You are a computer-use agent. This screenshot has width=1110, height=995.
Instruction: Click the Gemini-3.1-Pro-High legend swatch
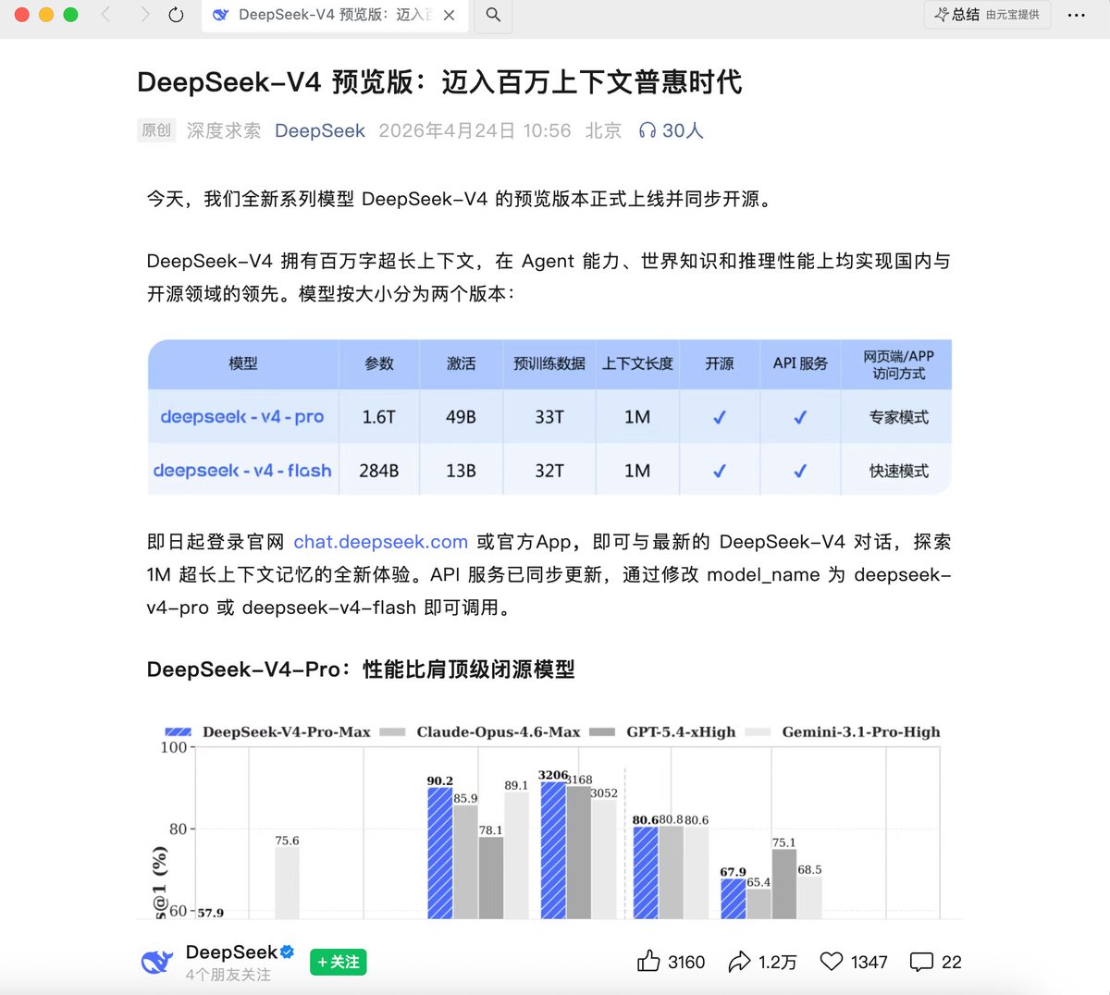pyautogui.click(x=758, y=731)
